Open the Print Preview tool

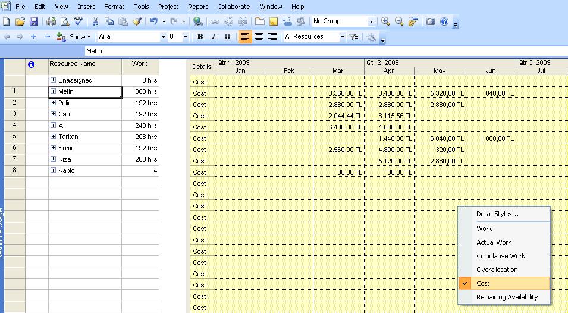click(x=64, y=21)
